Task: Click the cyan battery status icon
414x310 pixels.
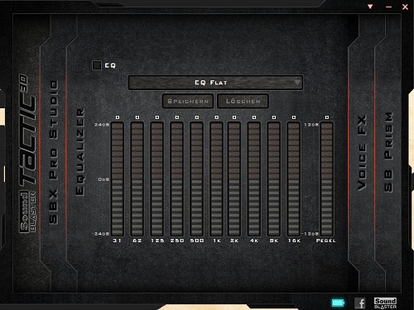Action: coord(338,303)
